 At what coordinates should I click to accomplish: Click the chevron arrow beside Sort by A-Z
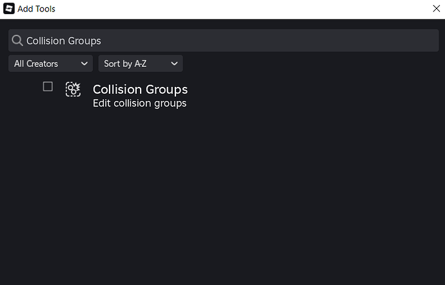pyautogui.click(x=174, y=64)
